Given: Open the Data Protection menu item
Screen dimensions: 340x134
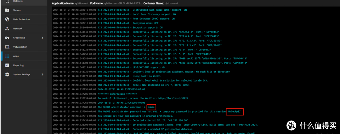Looking at the screenshot, I should [x=21, y=19].
